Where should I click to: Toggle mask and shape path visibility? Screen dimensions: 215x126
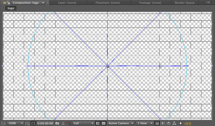tap(33, 123)
